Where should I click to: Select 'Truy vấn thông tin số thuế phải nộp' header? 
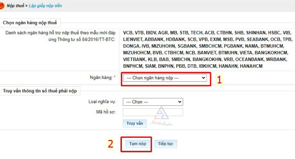[40, 91]
